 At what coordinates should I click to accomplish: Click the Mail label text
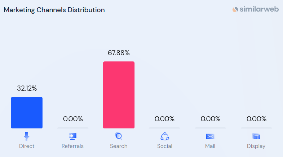(210, 146)
